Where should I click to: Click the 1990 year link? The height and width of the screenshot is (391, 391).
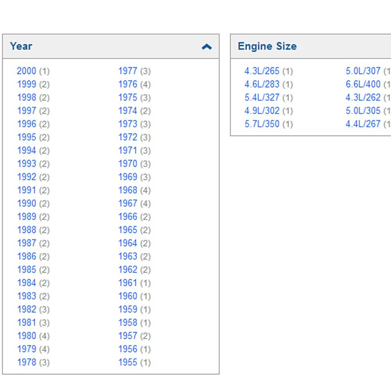(x=26, y=203)
